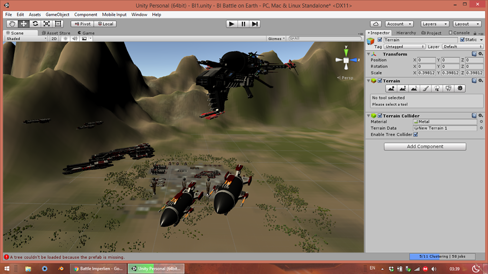The image size is (488, 274).
Task: Switch to the Project tab
Action: (x=432, y=33)
